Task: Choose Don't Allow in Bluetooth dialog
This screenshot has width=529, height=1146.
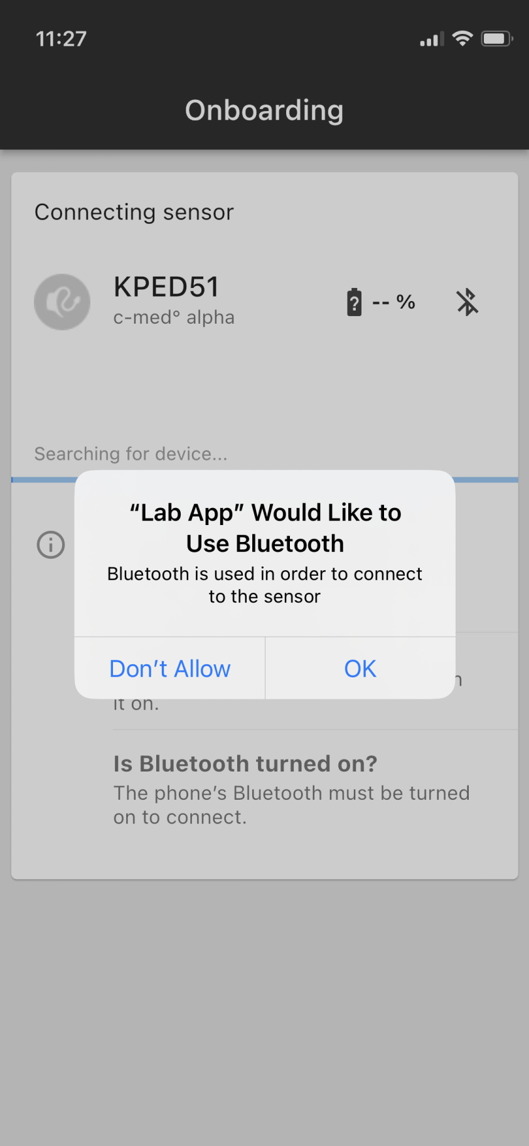Action: [170, 669]
